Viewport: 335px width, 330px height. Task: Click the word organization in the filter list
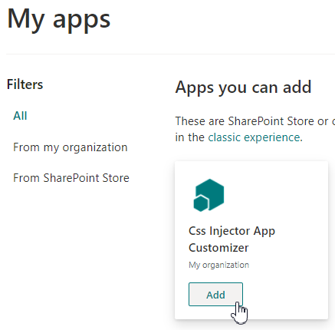(x=95, y=147)
